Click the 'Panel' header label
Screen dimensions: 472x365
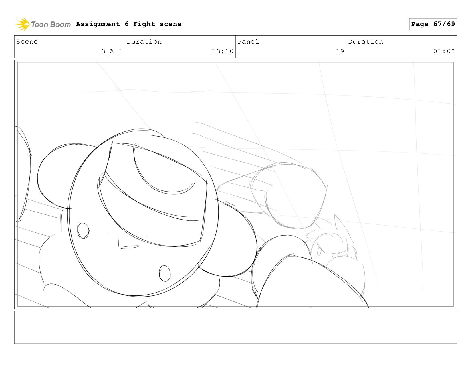point(248,42)
